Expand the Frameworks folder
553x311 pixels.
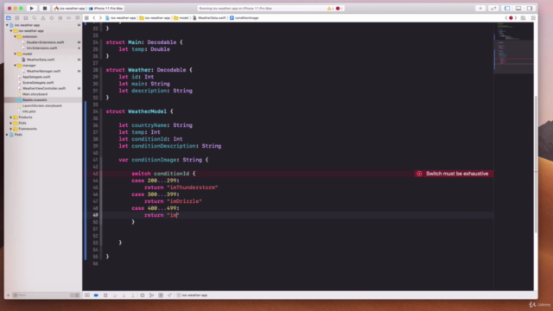pos(11,129)
